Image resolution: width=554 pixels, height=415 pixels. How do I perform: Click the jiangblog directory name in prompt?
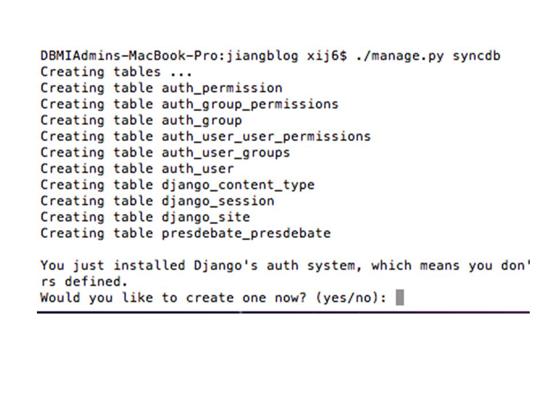click(x=262, y=56)
